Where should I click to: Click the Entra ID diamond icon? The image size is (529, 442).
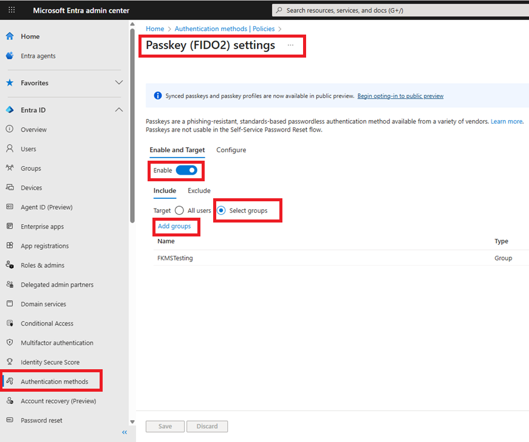[10, 110]
